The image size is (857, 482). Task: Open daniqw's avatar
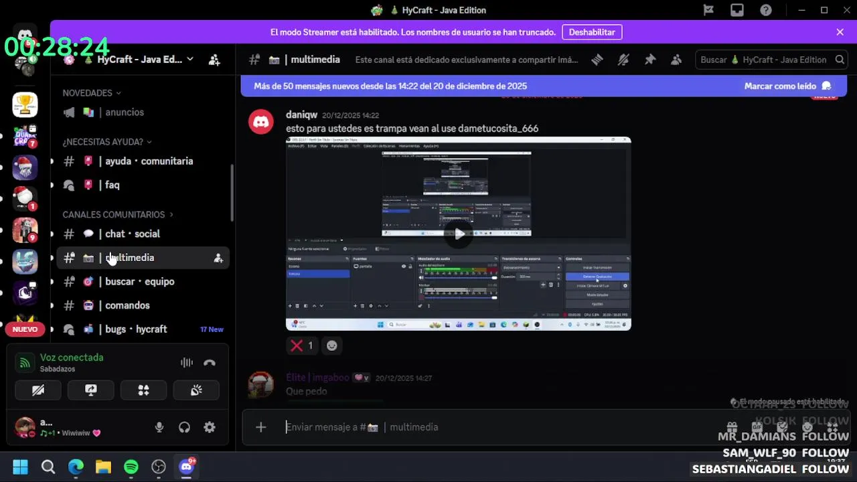pos(261,122)
